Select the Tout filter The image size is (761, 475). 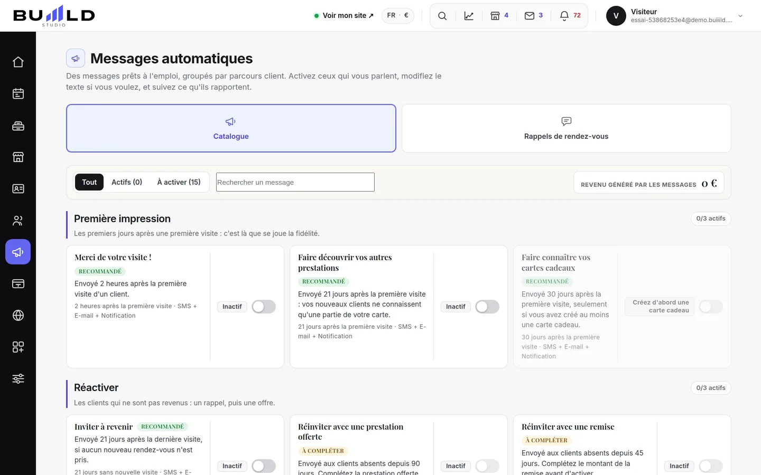[x=89, y=182]
